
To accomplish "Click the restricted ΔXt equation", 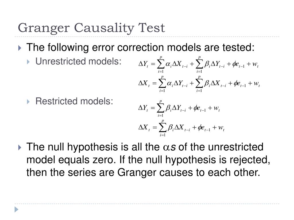I will pyautogui.click(x=181, y=128).
